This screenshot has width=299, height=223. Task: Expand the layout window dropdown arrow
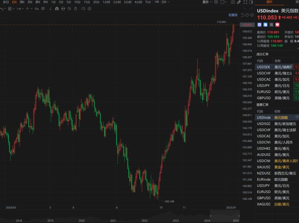(228, 2)
